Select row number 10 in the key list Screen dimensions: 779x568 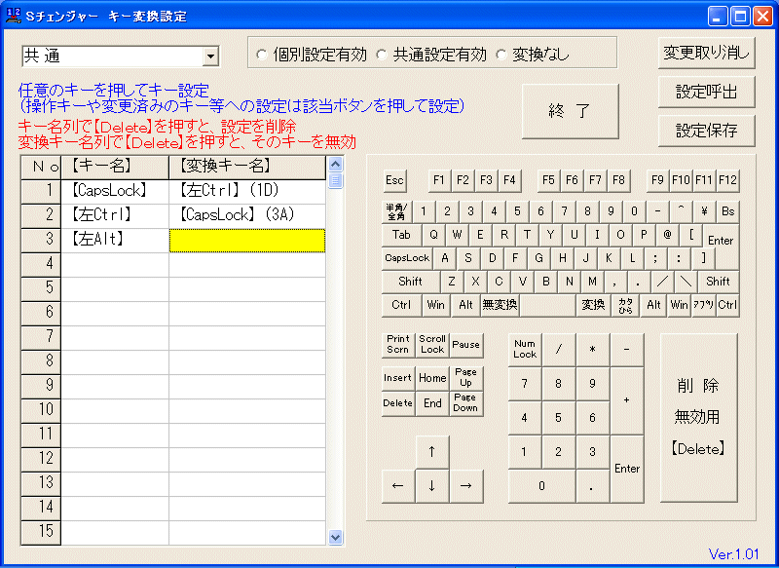41,411
